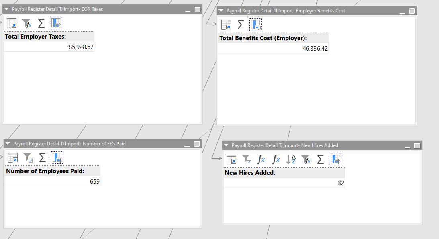Click the checkbox filter icon in New Hires Added
The height and width of the screenshot is (239, 439).
tap(246, 159)
